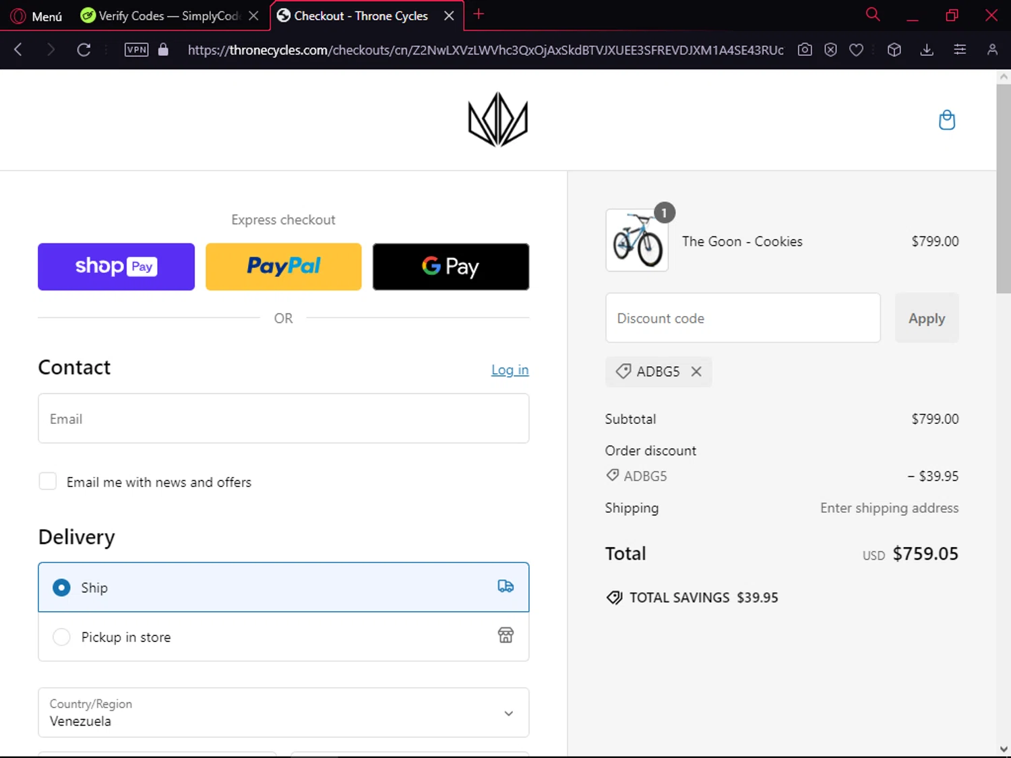Close the Checkout Throne Cycles tab
Screen dimensions: 1011x758
pyautogui.click(x=449, y=15)
